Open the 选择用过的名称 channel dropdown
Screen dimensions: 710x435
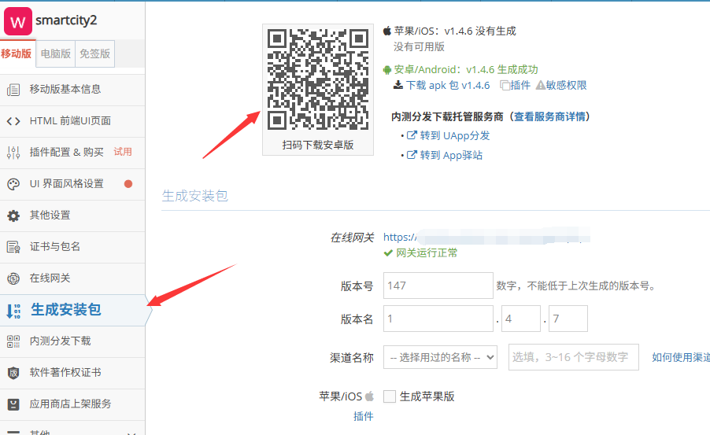(x=440, y=357)
